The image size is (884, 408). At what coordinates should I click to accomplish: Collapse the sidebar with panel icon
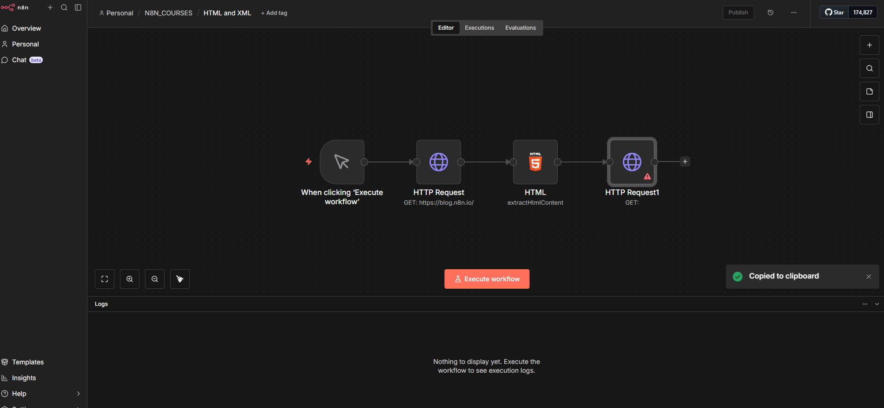coord(78,7)
